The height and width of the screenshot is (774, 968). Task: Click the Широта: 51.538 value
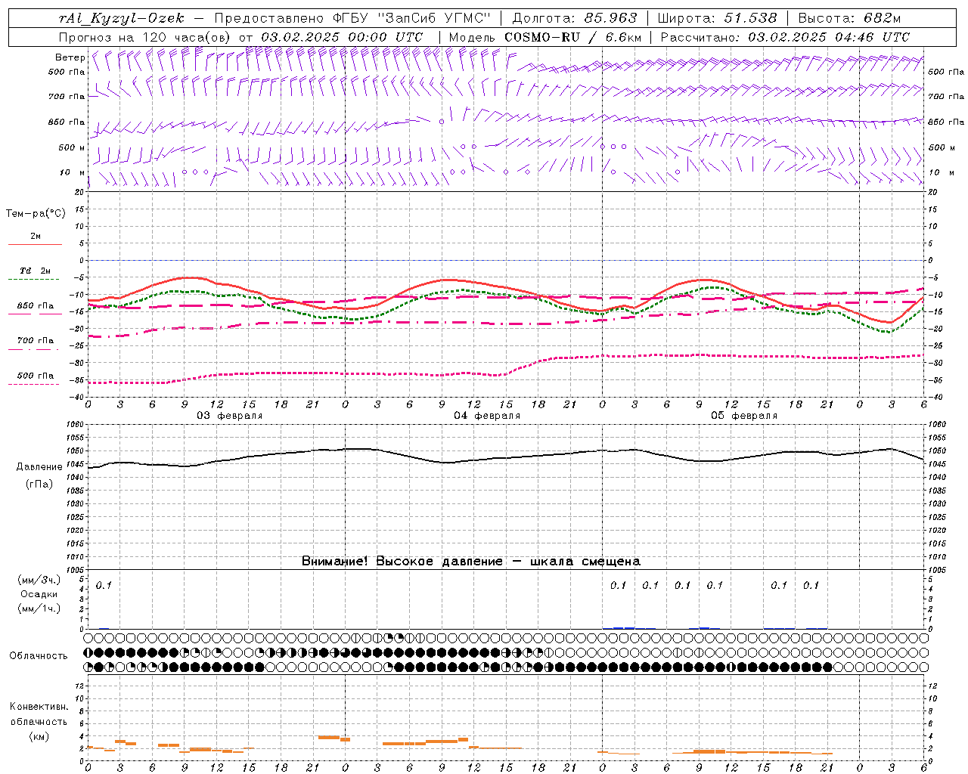pos(717,18)
